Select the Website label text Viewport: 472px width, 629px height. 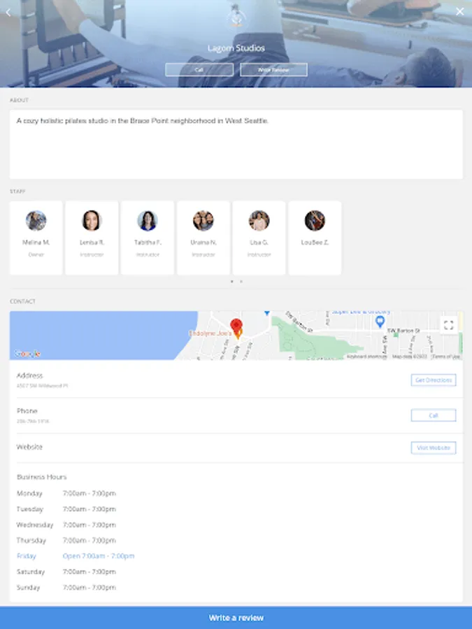click(29, 447)
